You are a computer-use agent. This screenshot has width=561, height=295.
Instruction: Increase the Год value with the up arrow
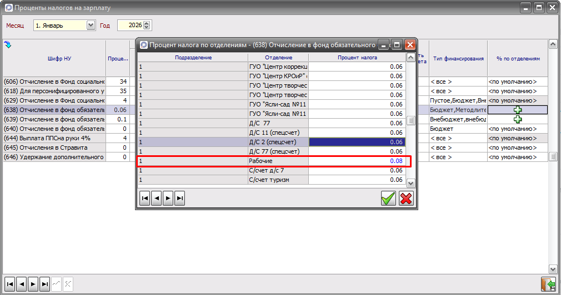point(147,23)
